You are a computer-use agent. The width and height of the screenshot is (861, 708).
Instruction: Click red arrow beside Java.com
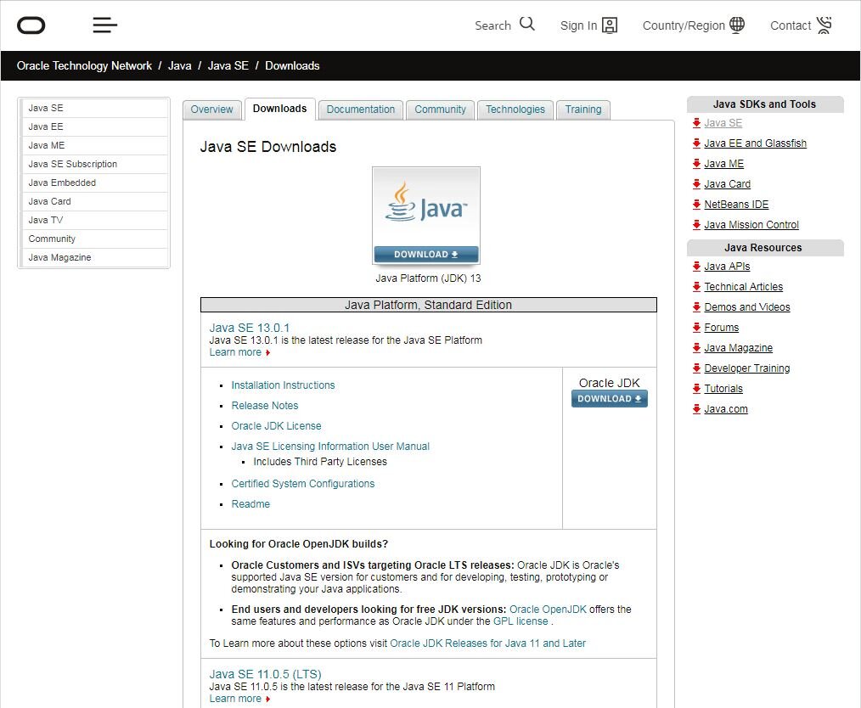click(x=696, y=408)
